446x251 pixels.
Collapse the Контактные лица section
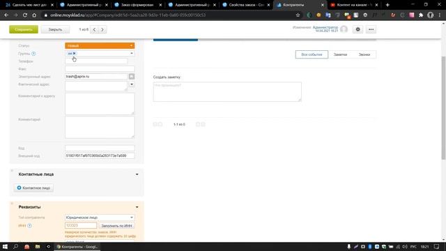137,174
